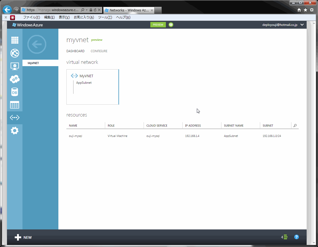Click the large back arrow circle
The height and width of the screenshot is (247, 318).
pyautogui.click(x=37, y=44)
